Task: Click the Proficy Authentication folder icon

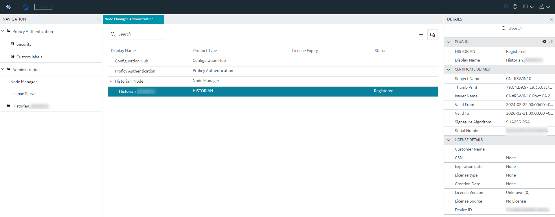Action: (x=9, y=31)
